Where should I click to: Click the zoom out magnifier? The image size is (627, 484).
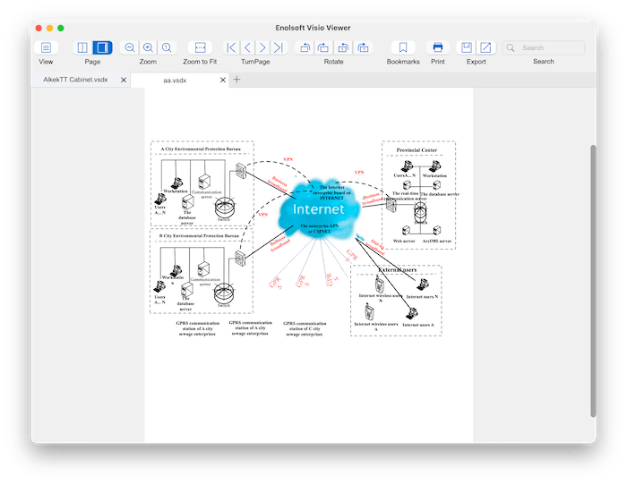130,47
